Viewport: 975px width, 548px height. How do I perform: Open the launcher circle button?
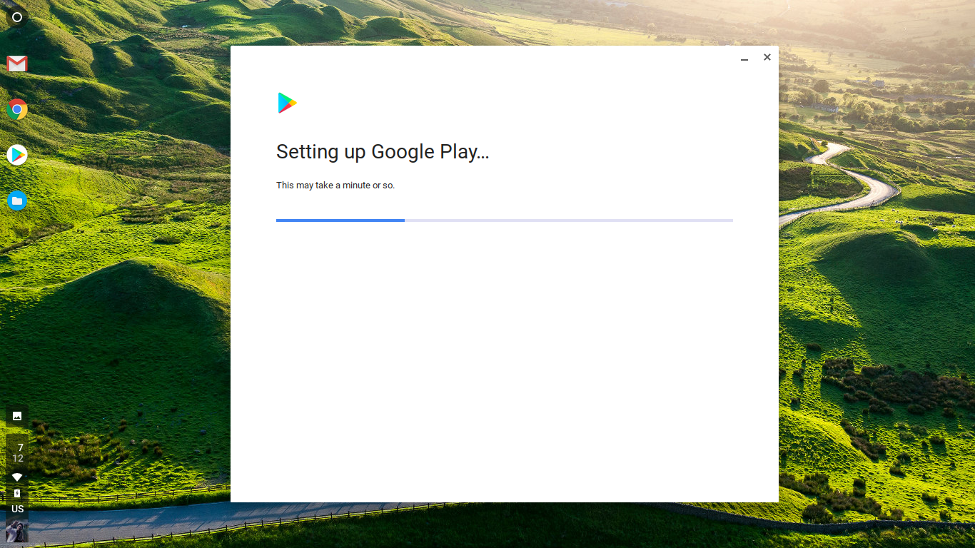(x=17, y=17)
